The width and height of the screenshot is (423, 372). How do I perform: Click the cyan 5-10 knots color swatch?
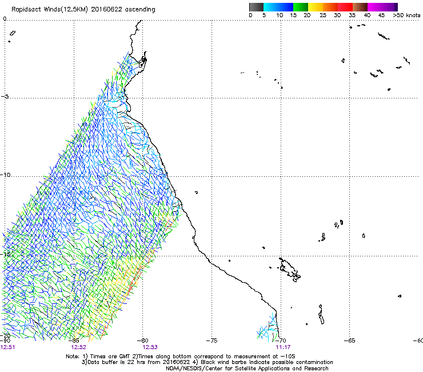[x=271, y=7]
